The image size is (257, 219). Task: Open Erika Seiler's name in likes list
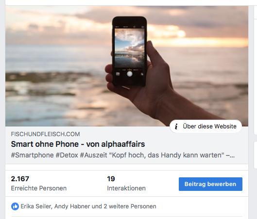point(36,206)
